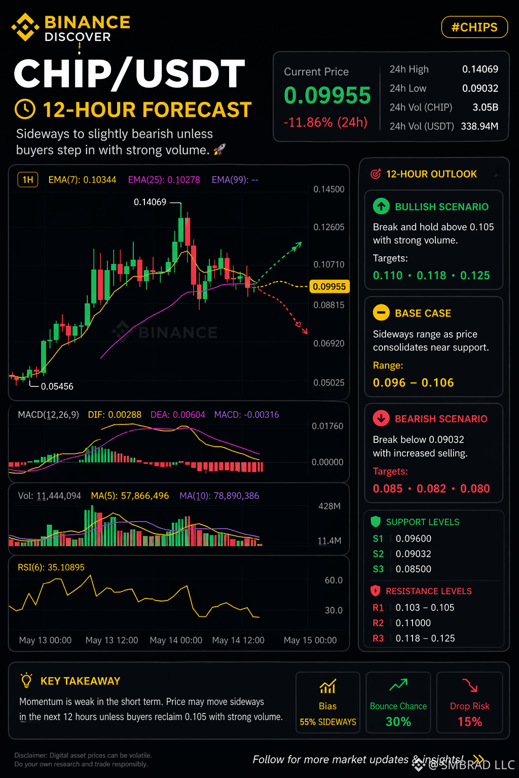
Task: Click the RSI(6): 35.10895 label
Action: pos(51,567)
